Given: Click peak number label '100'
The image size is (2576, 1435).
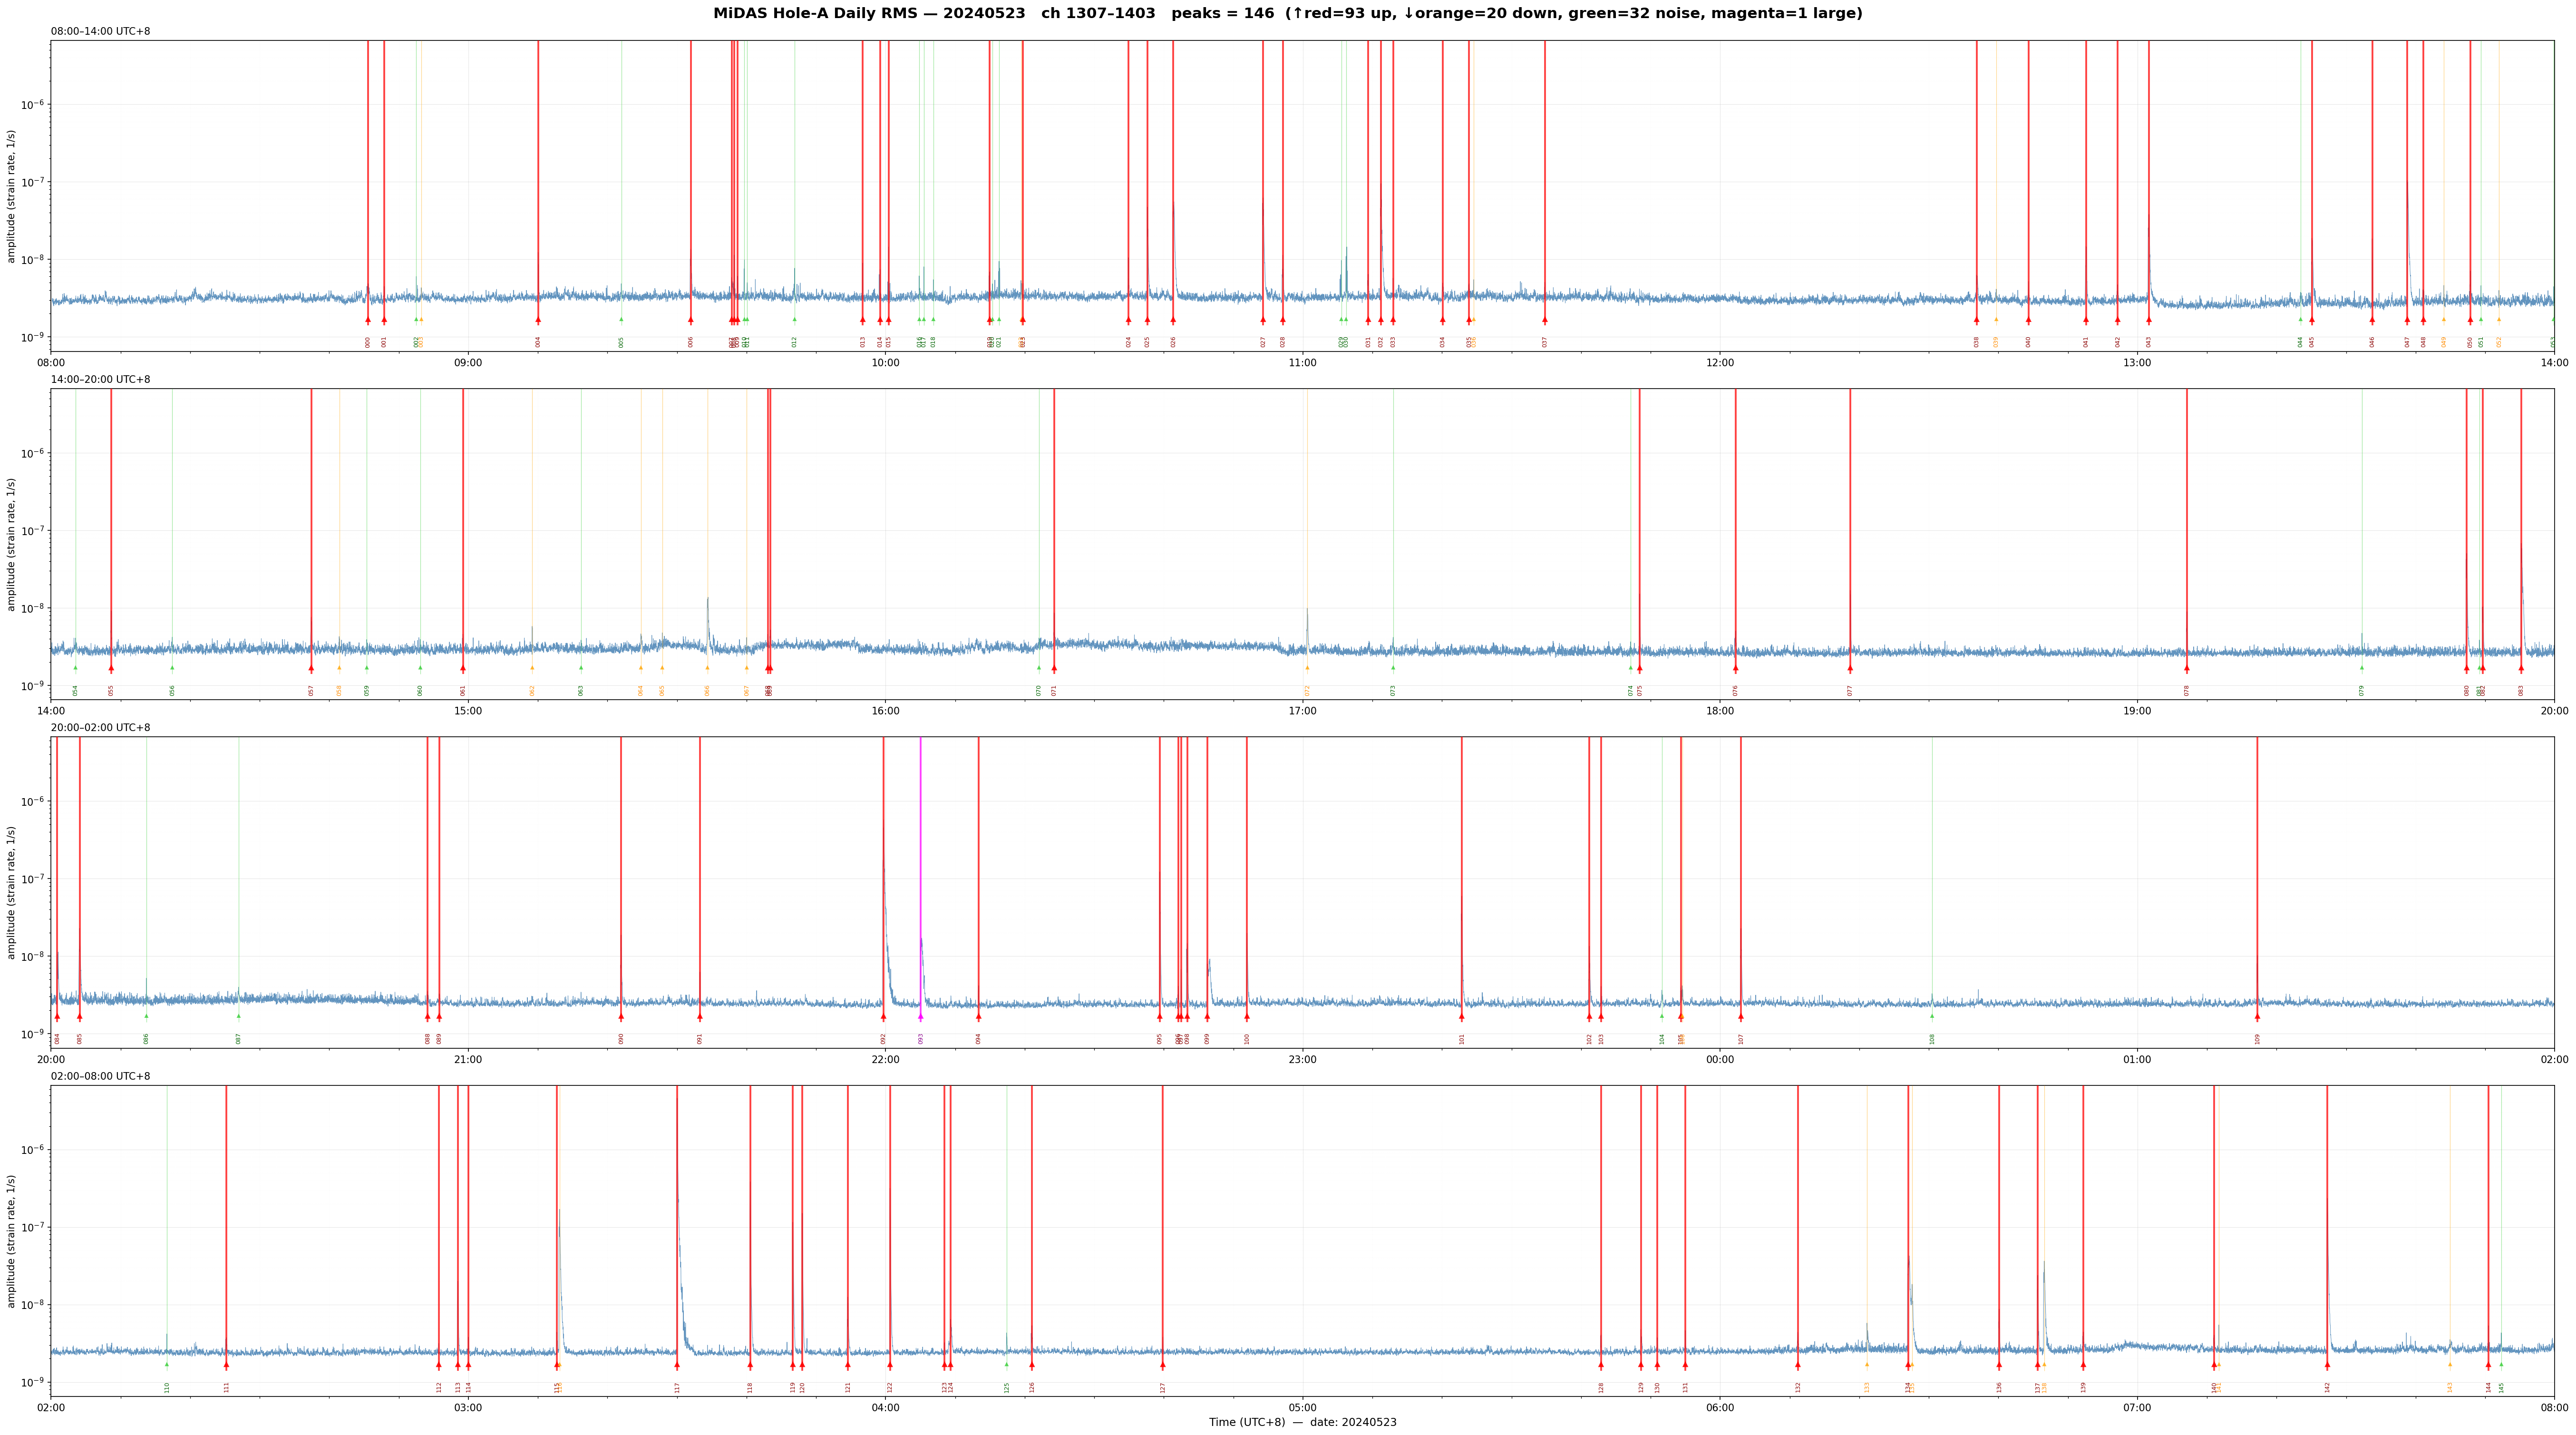Looking at the screenshot, I should pos(1247,1038).
